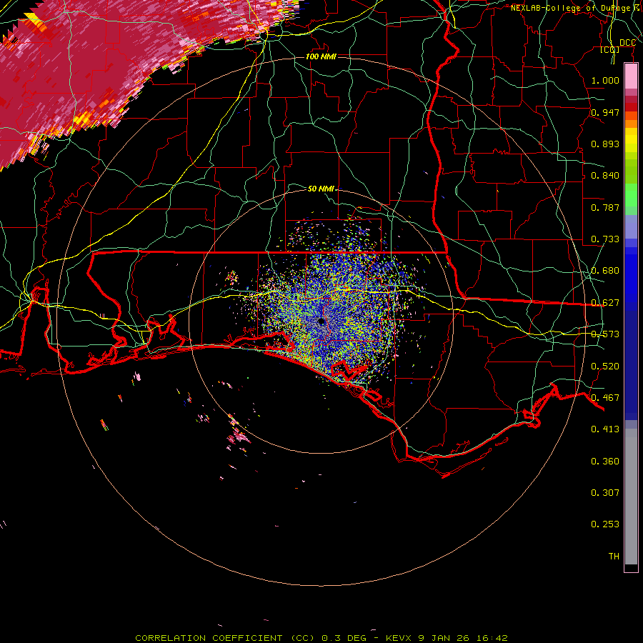Click the NEXLAB-College of DuPage credit text

(576, 8)
